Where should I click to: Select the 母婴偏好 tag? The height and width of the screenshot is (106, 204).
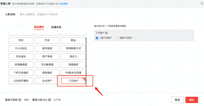coord(73,65)
